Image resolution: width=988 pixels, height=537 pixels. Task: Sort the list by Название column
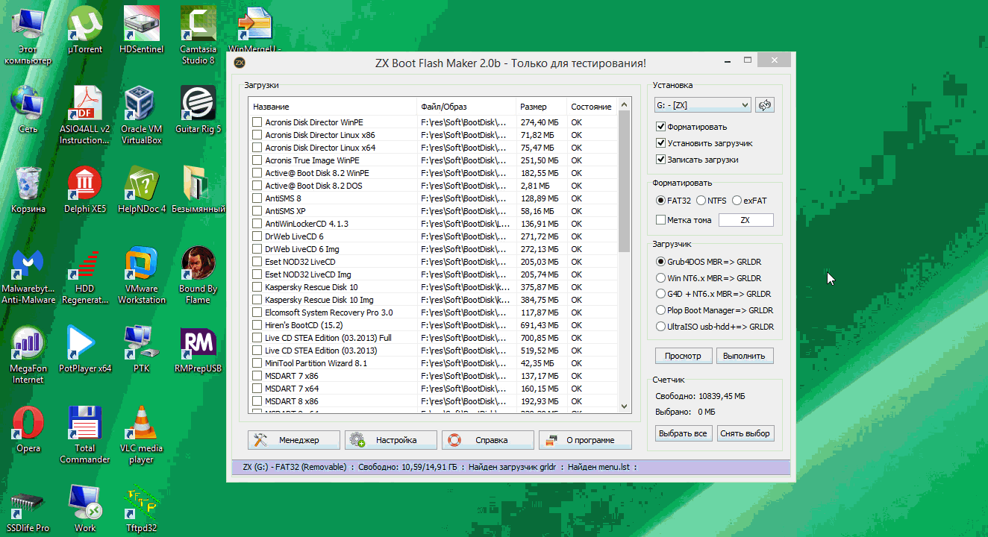pos(332,107)
